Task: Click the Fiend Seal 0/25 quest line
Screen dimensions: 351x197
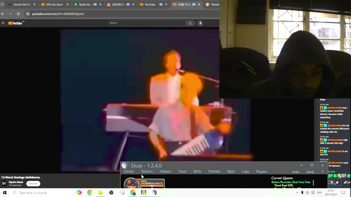Action: (284, 186)
